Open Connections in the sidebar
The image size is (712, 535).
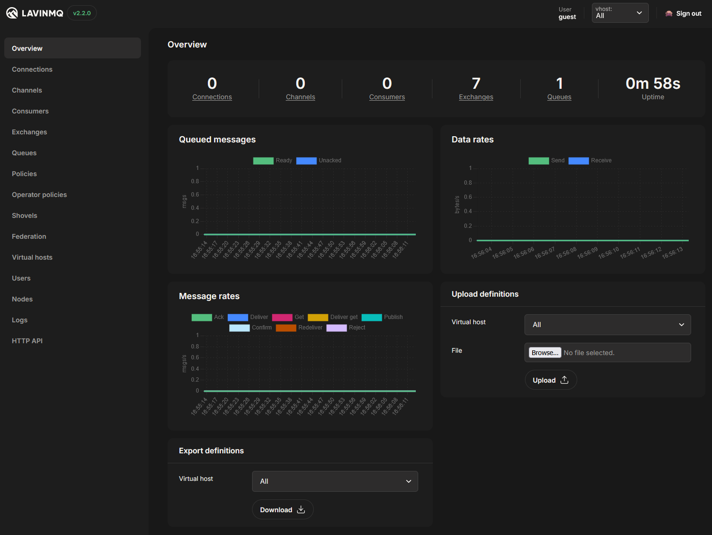(x=73, y=69)
